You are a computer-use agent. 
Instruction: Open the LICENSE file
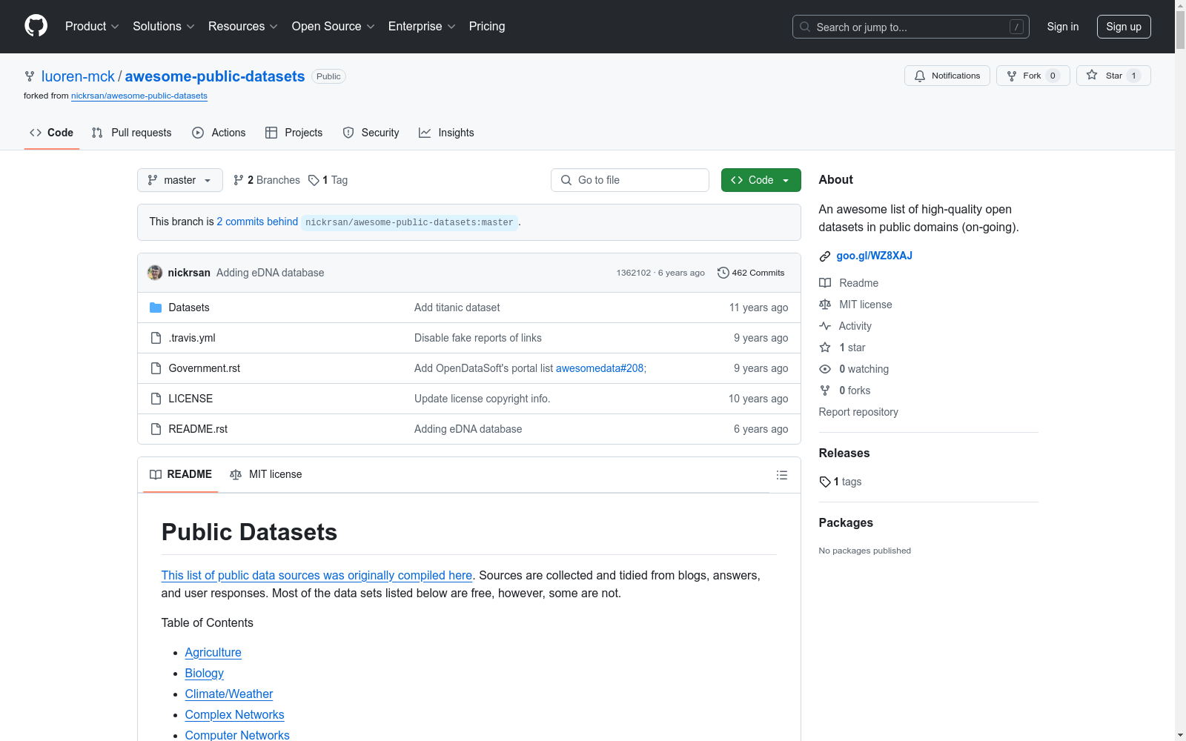191,399
